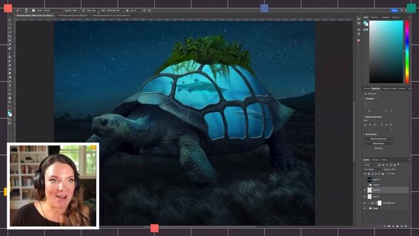Select the Rectangular Marquee tool
The image size is (419, 236).
tap(10, 24)
